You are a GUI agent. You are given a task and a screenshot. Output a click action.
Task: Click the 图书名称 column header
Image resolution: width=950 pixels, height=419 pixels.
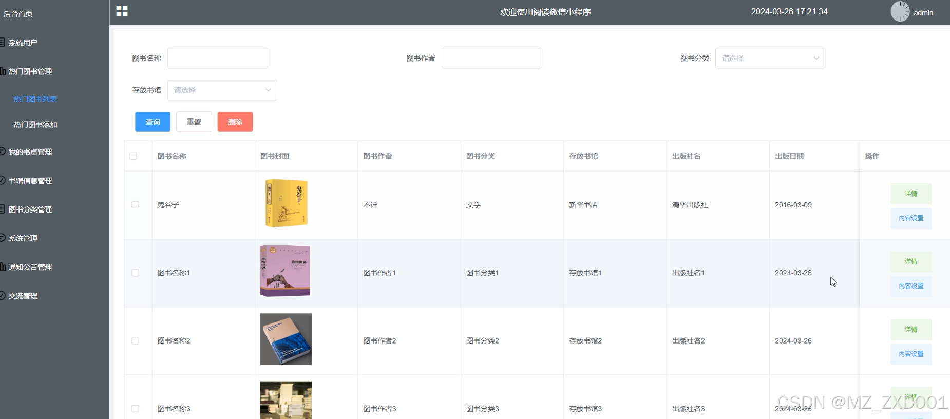tap(172, 156)
